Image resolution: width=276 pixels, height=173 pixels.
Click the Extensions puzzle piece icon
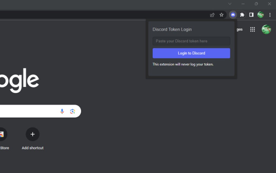click(242, 15)
